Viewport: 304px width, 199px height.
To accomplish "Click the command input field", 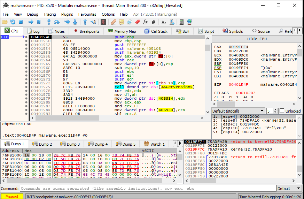I will point(148,189).
